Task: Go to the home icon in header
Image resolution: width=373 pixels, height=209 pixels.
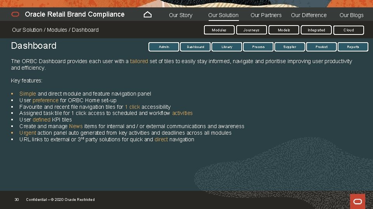Action: point(148,15)
